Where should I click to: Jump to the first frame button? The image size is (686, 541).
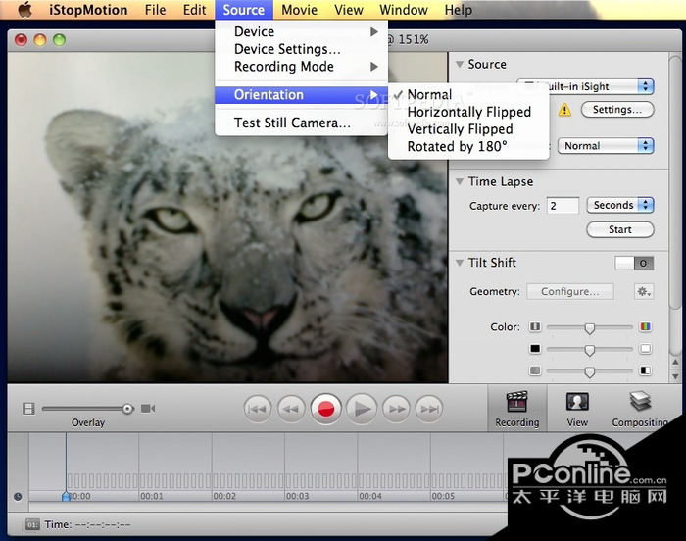257,409
